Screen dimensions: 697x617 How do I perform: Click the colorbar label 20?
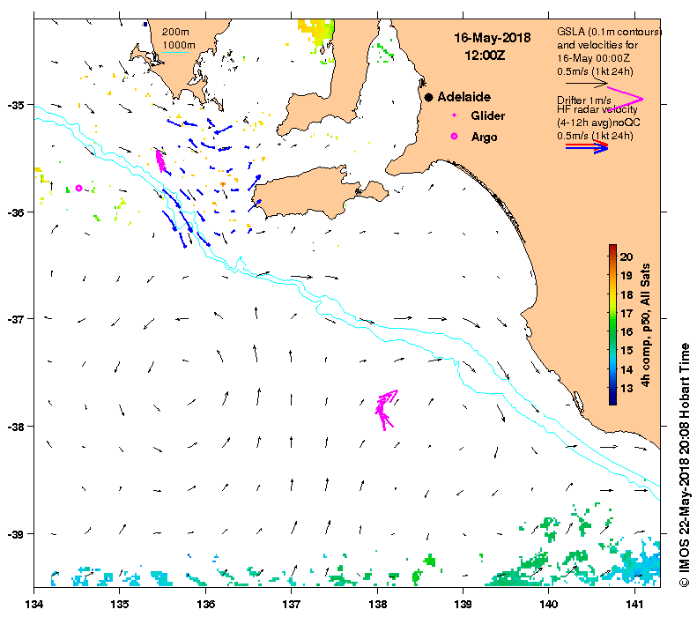627,256
